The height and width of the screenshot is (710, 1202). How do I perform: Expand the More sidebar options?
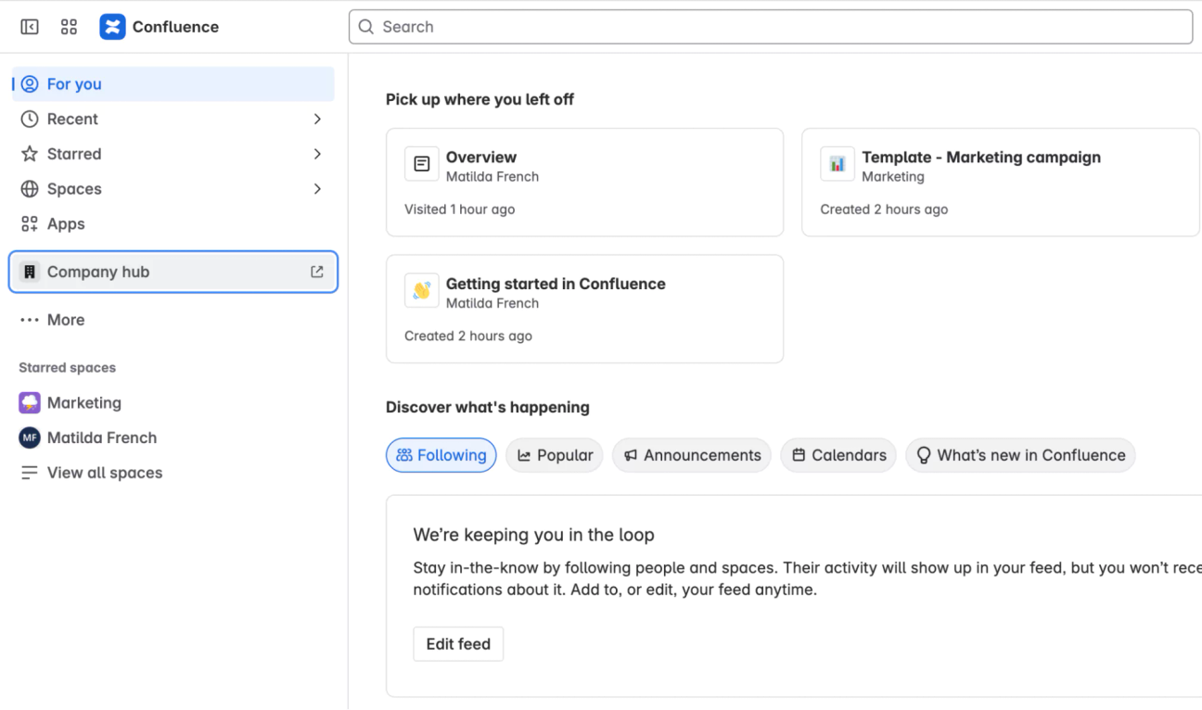pos(65,320)
